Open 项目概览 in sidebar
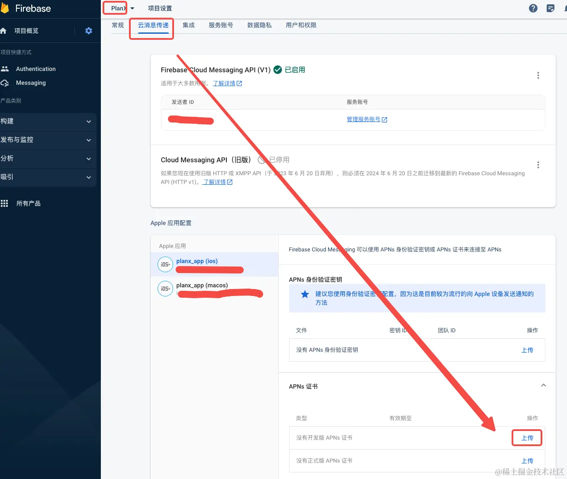 pyautogui.click(x=26, y=31)
